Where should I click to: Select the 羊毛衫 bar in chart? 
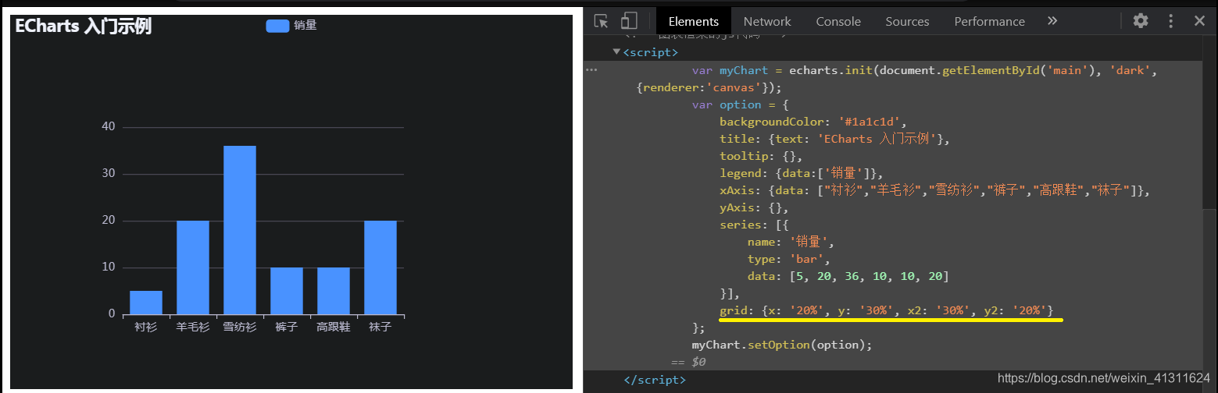coord(193,267)
